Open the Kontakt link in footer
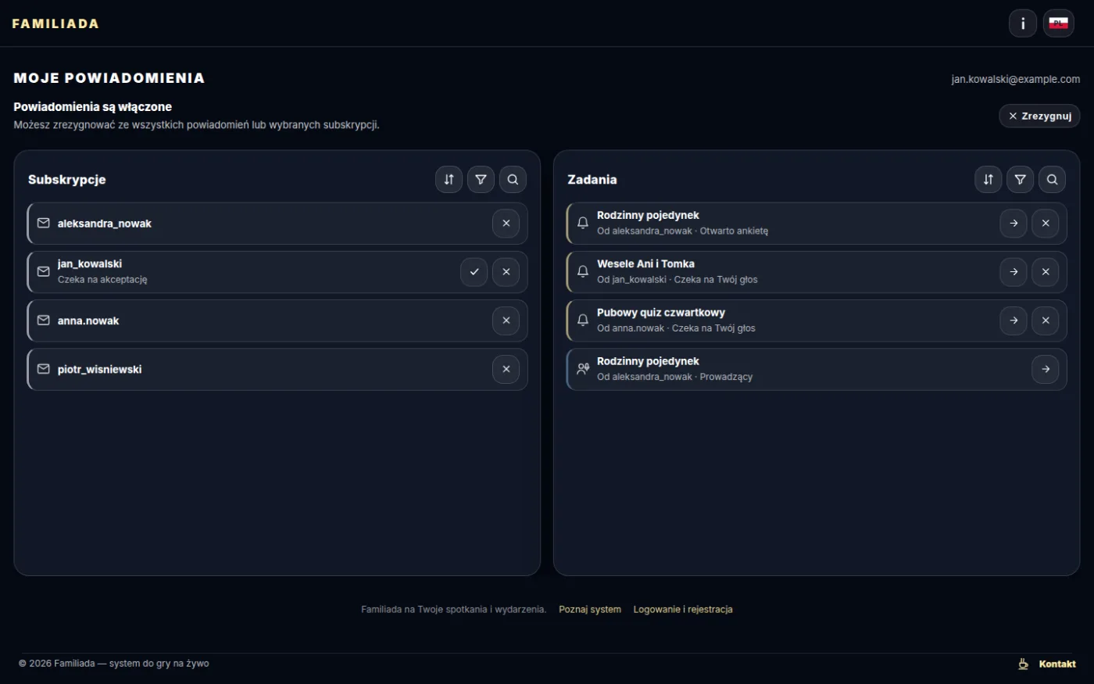The image size is (1094, 684). [x=1057, y=664]
